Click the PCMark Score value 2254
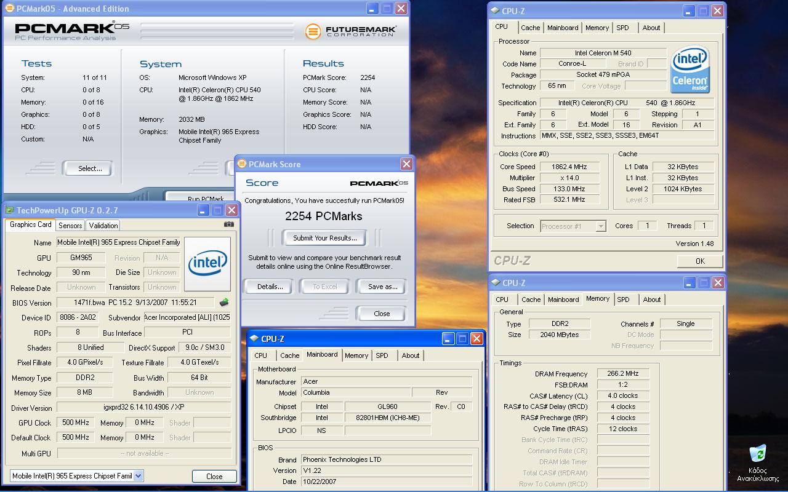Image resolution: width=788 pixels, height=492 pixels. point(368,77)
